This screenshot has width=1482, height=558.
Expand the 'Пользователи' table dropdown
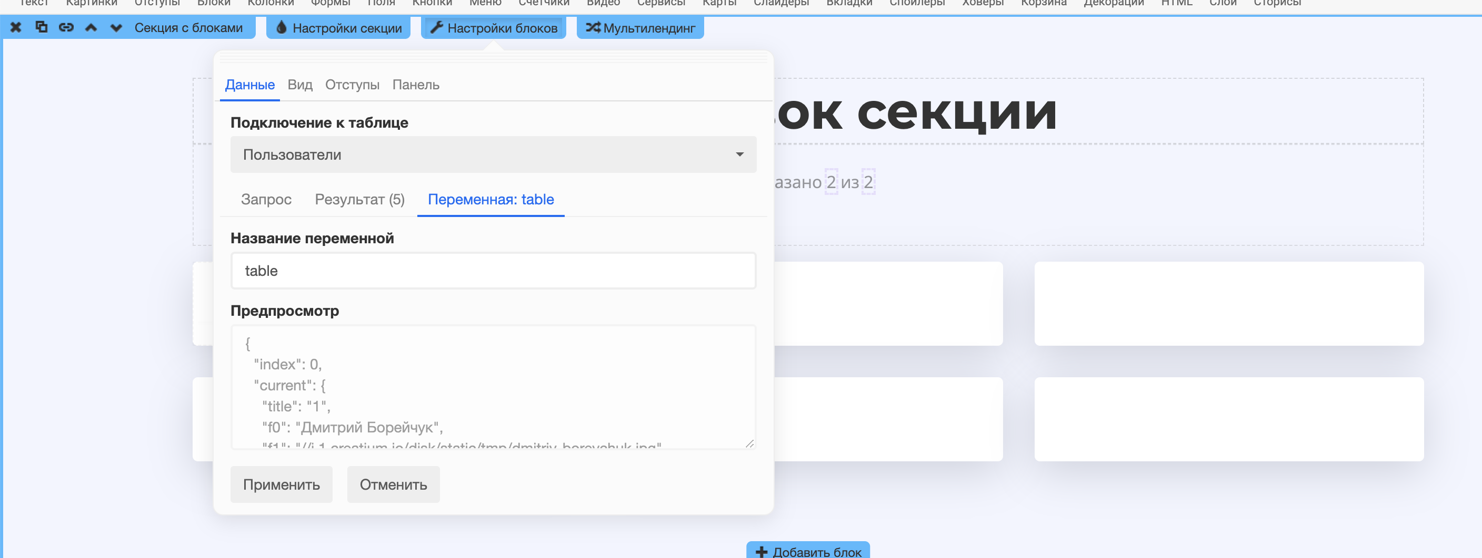pos(493,154)
